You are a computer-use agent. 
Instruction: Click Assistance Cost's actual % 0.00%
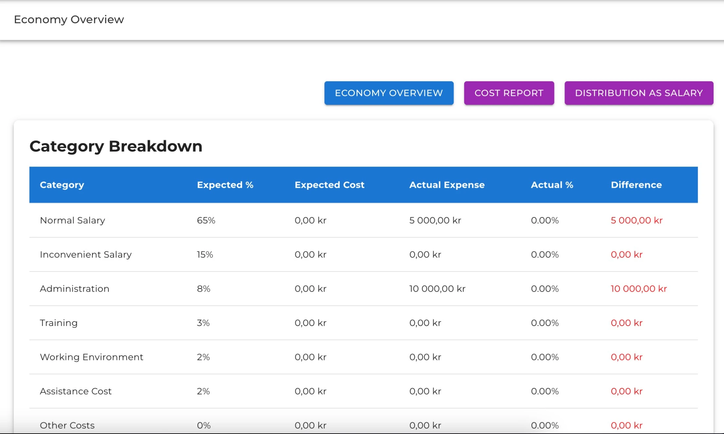tap(545, 391)
